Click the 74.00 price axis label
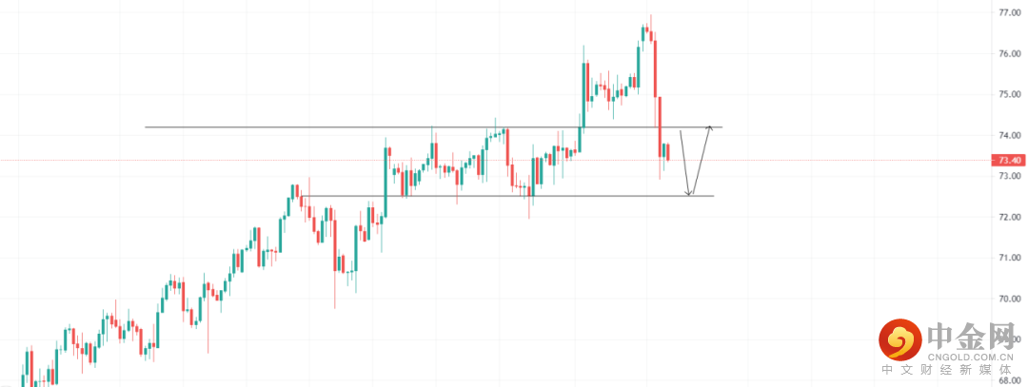1028x387 pixels. (x=1009, y=136)
